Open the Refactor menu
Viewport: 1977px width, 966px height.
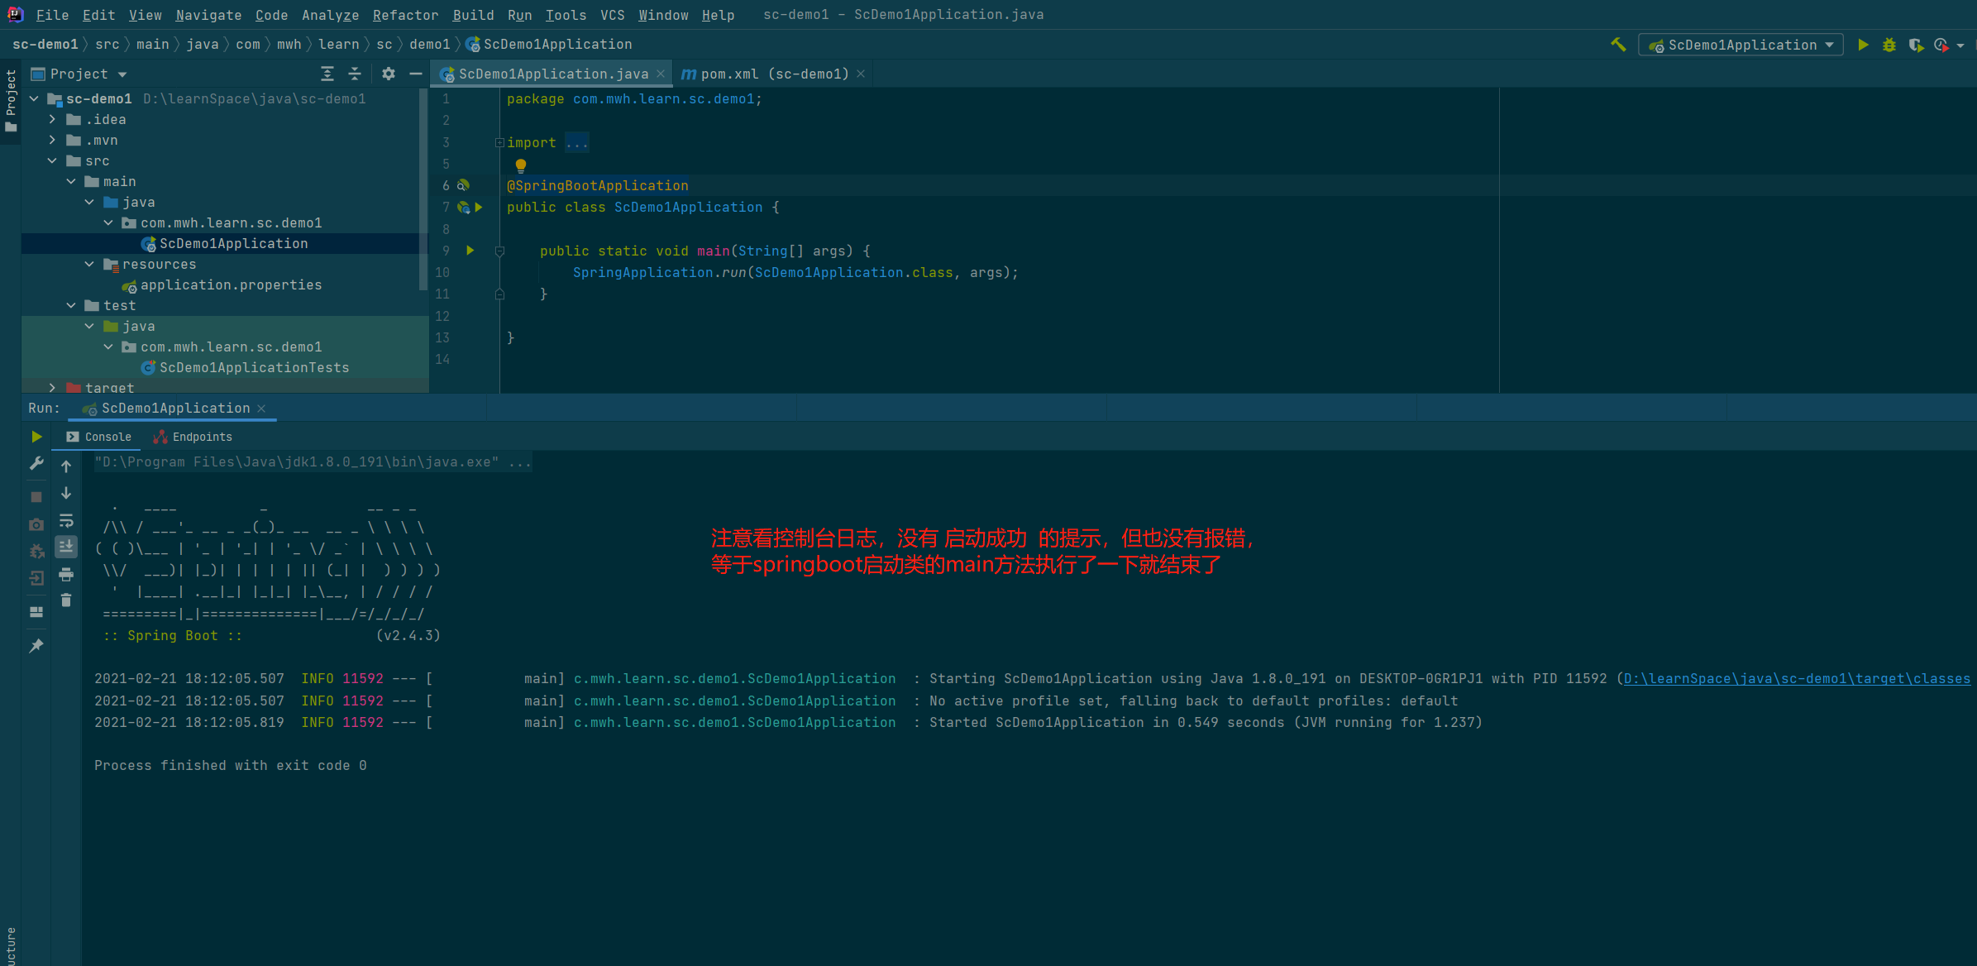pyautogui.click(x=405, y=15)
